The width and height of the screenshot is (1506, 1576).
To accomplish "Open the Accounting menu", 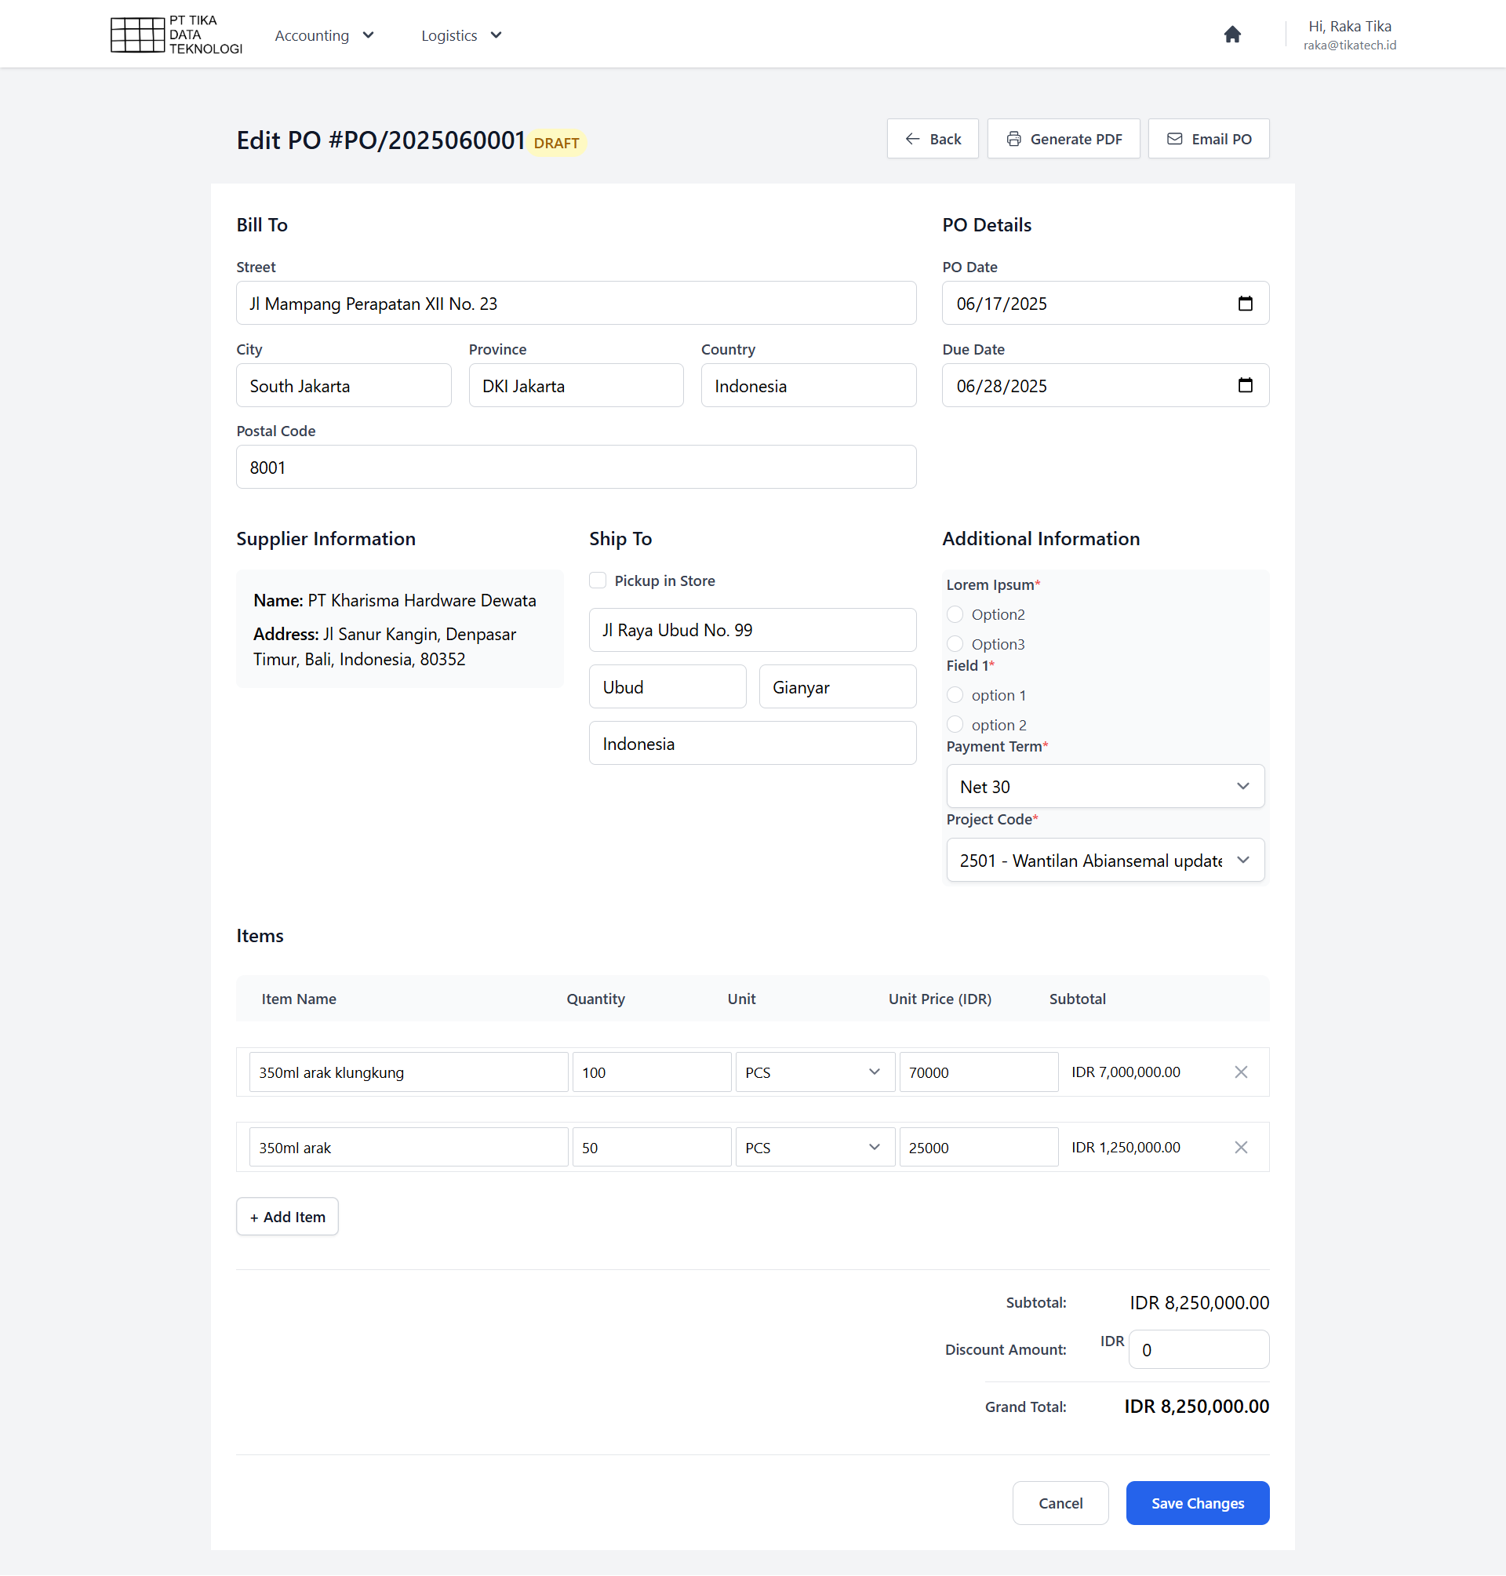I will pyautogui.click(x=323, y=35).
